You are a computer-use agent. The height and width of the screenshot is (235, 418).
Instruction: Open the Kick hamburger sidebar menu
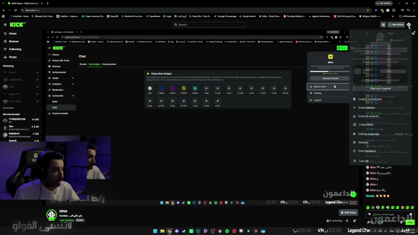[5, 24]
